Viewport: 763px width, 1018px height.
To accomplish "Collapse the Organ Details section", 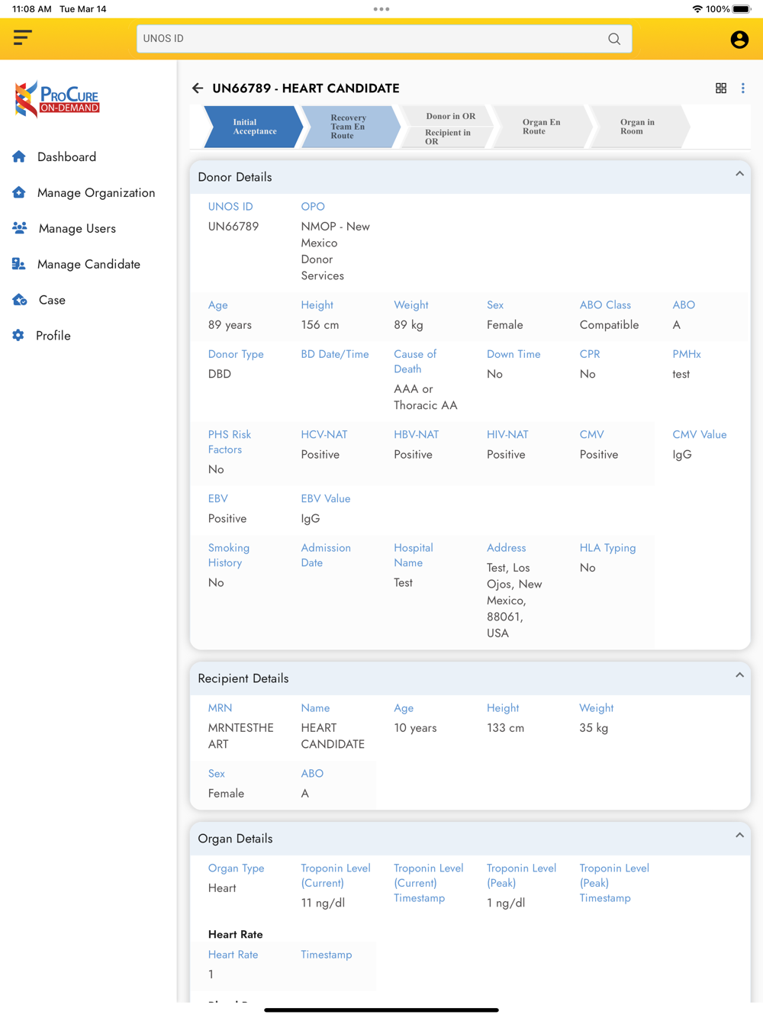I will click(x=739, y=836).
